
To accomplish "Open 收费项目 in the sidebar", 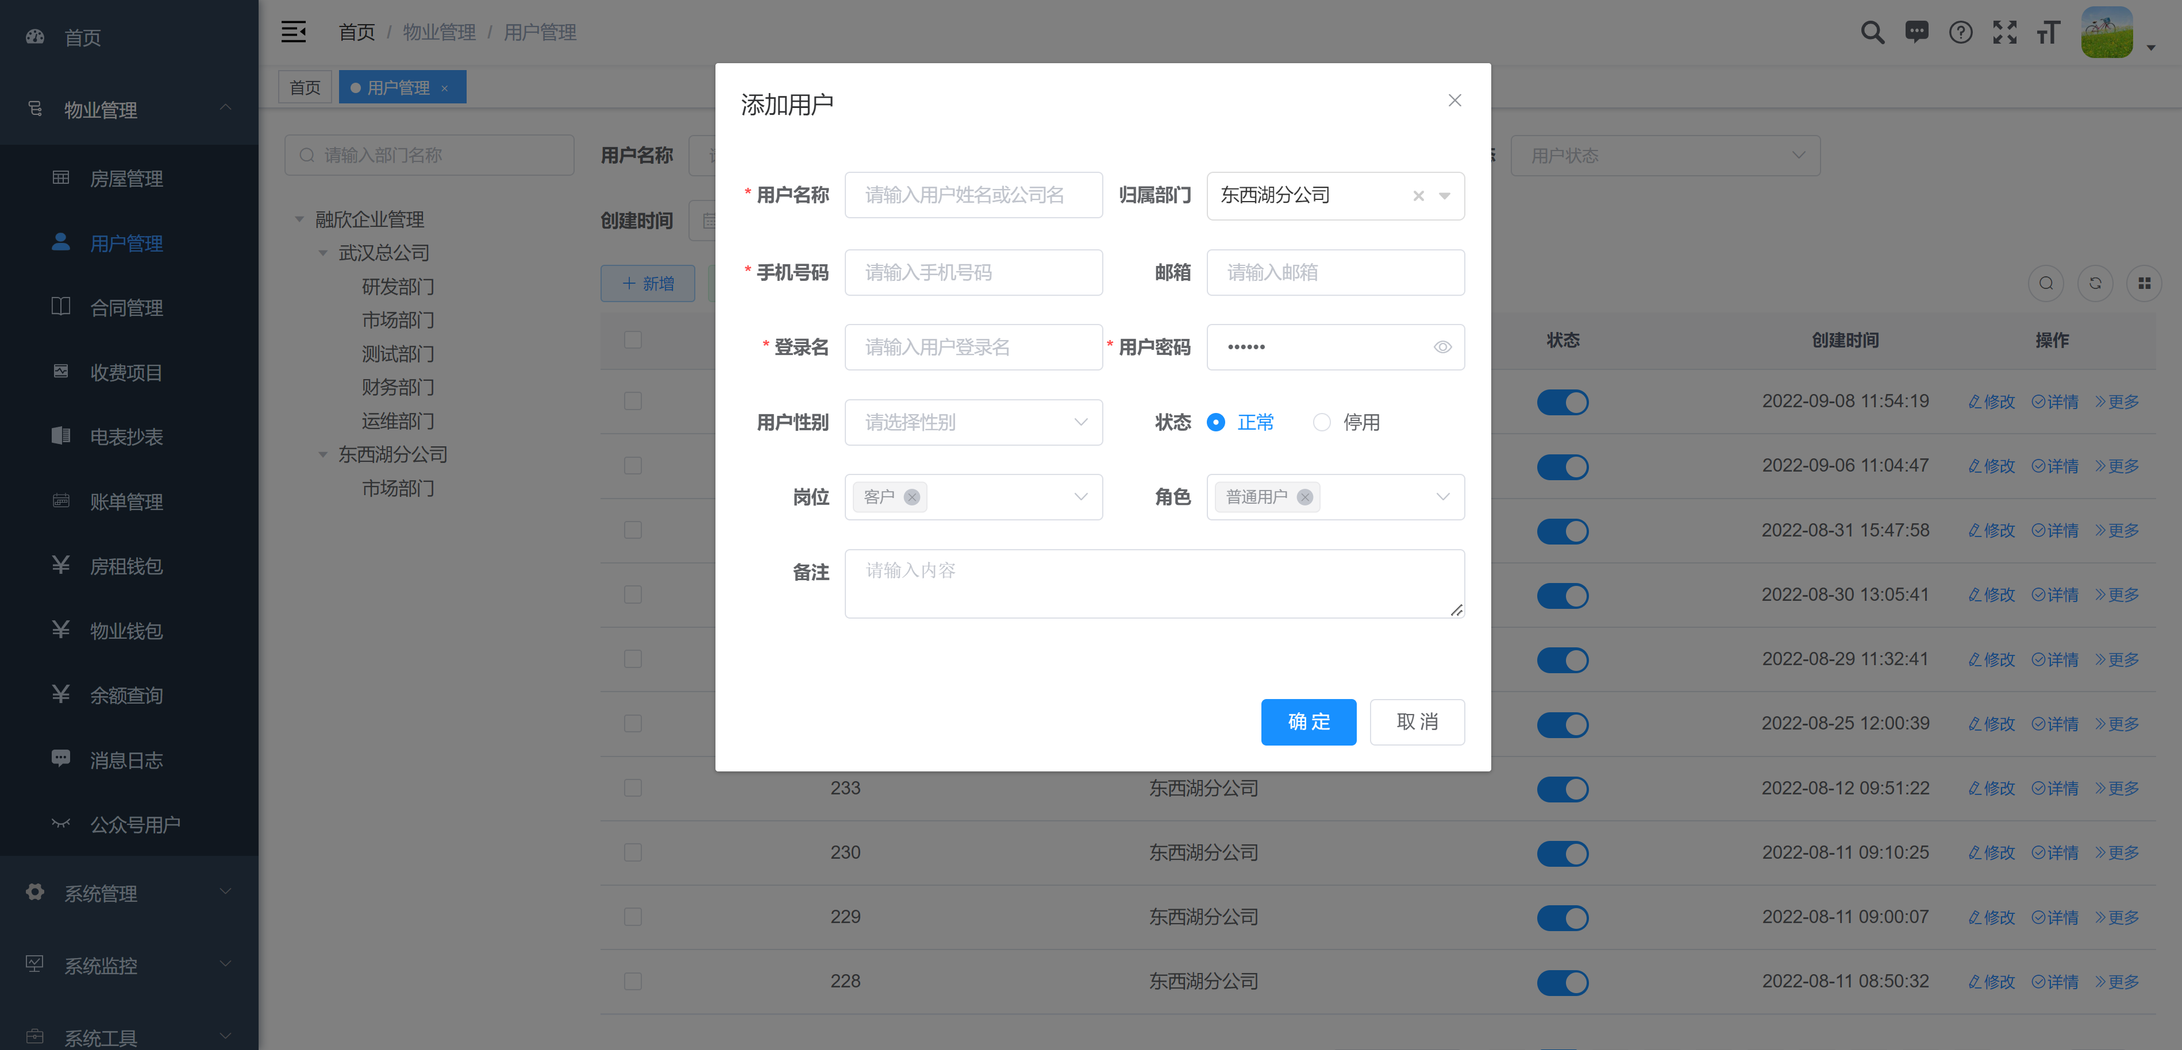I will (129, 373).
